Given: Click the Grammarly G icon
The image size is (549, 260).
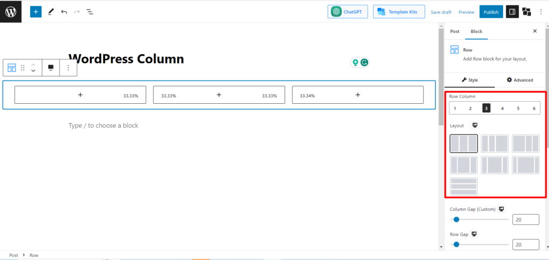Looking at the screenshot, I should coord(365,63).
